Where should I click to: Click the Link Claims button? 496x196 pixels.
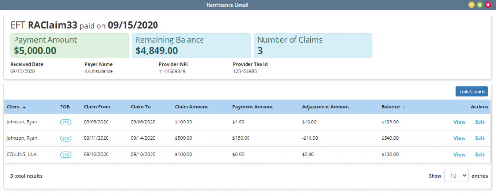[x=471, y=91]
